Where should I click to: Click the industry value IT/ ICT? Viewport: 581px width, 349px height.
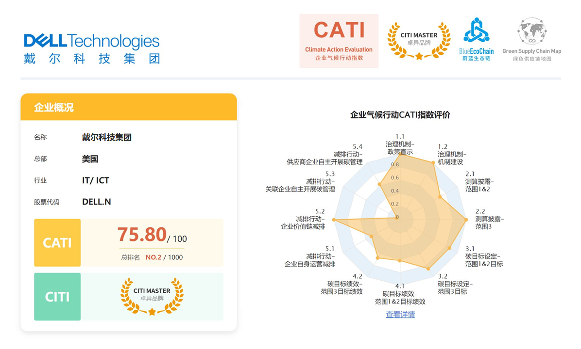tap(96, 180)
